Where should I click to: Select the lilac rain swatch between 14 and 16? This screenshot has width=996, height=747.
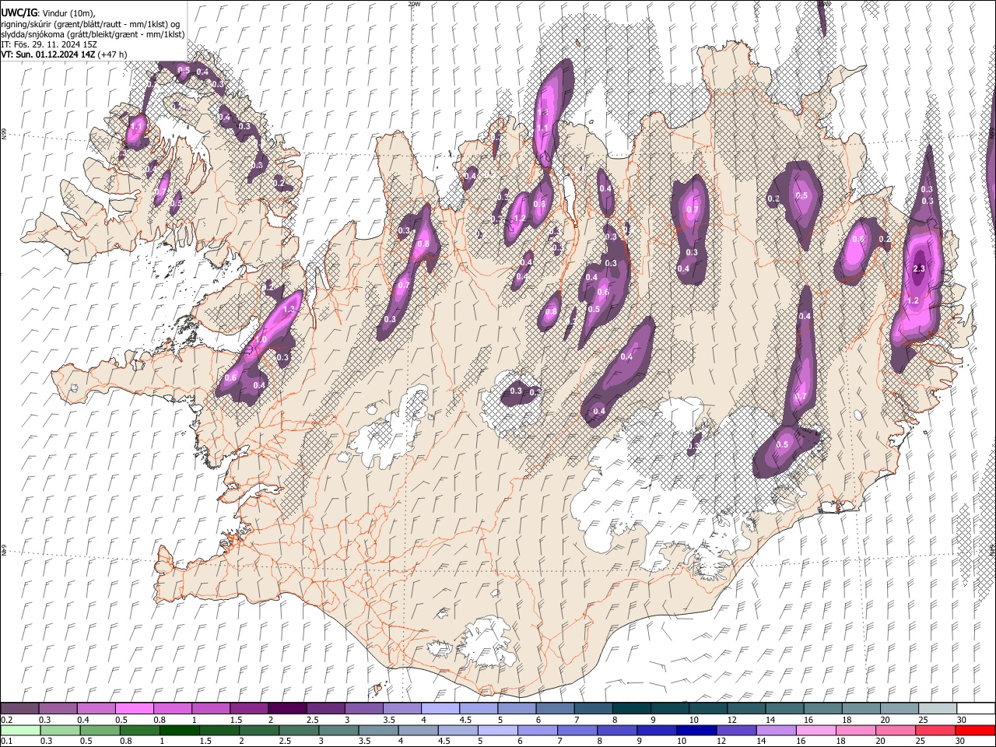[776, 730]
